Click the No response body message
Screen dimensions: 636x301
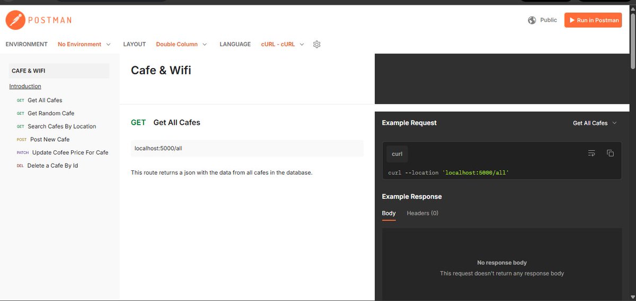point(502,262)
